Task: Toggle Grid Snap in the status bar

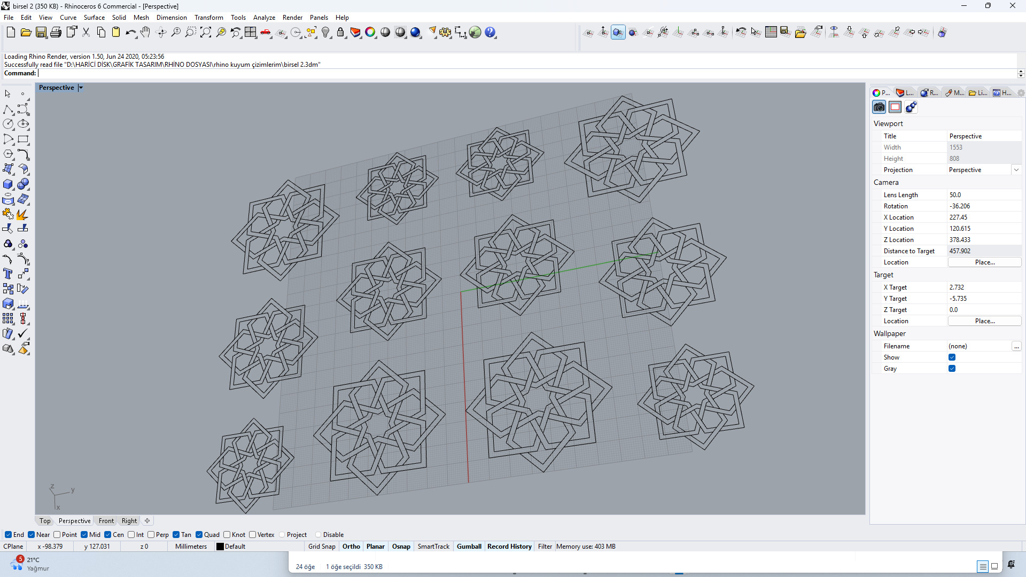Action: (322, 547)
